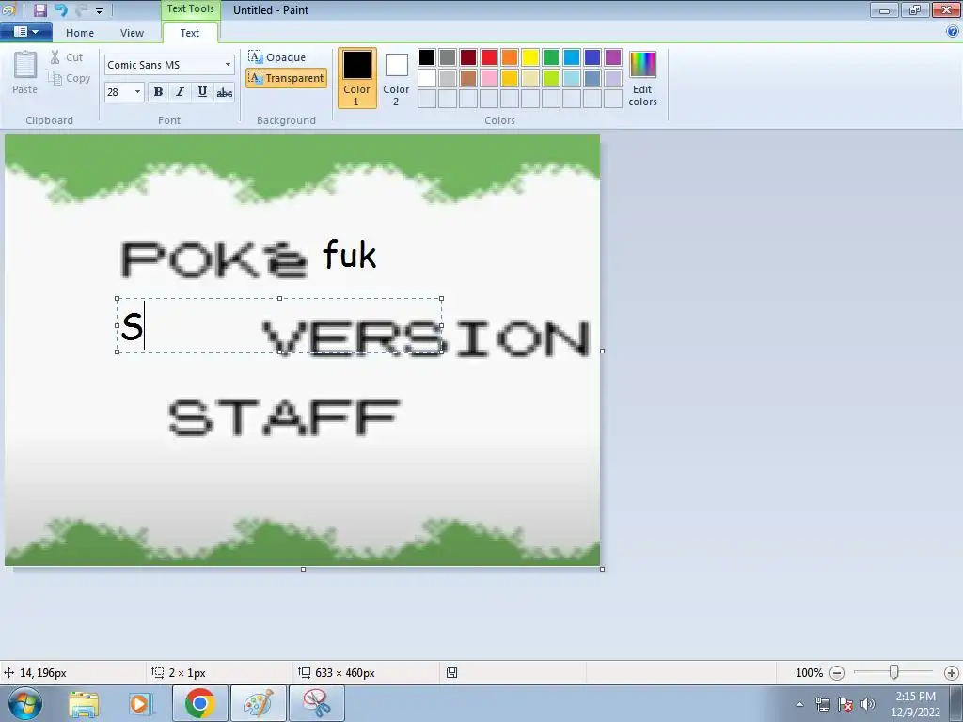Select Transparent background option
The height and width of the screenshot is (722, 963).
pyautogui.click(x=286, y=78)
